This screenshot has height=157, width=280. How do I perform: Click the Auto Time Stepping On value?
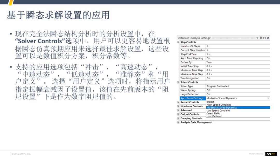tap(208, 58)
